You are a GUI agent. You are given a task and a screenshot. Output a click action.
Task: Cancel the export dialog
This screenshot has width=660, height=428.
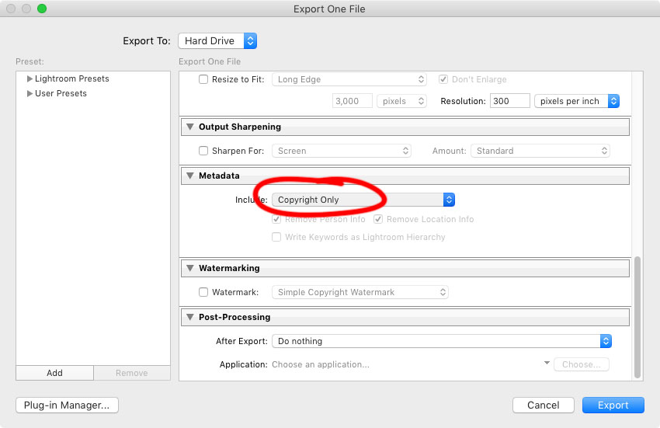pyautogui.click(x=544, y=405)
